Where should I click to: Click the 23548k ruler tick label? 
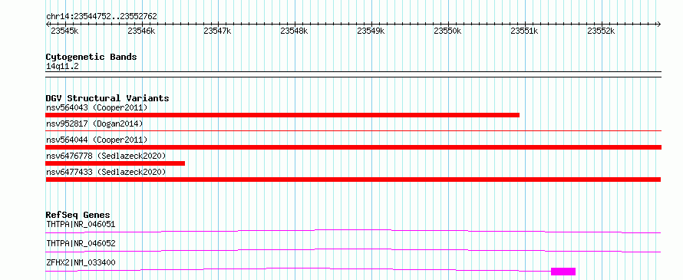click(x=294, y=31)
